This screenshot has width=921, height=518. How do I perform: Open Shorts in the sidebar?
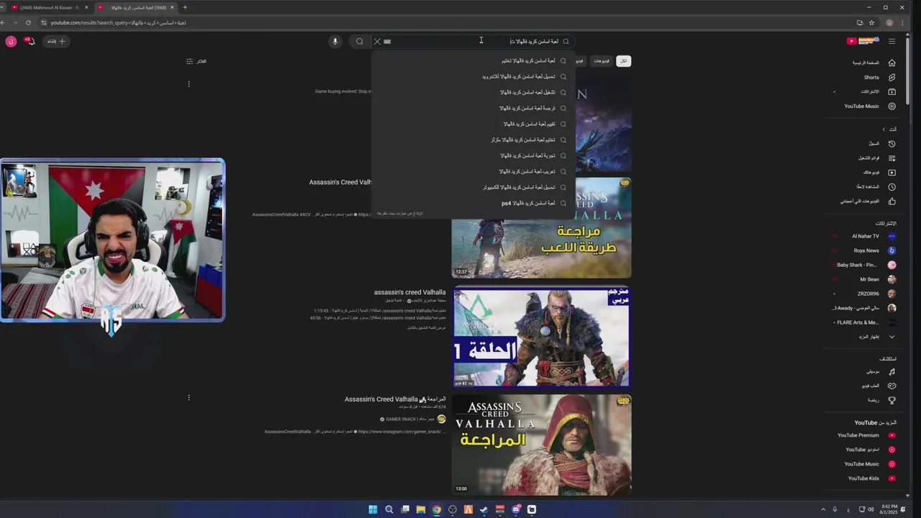(x=871, y=77)
